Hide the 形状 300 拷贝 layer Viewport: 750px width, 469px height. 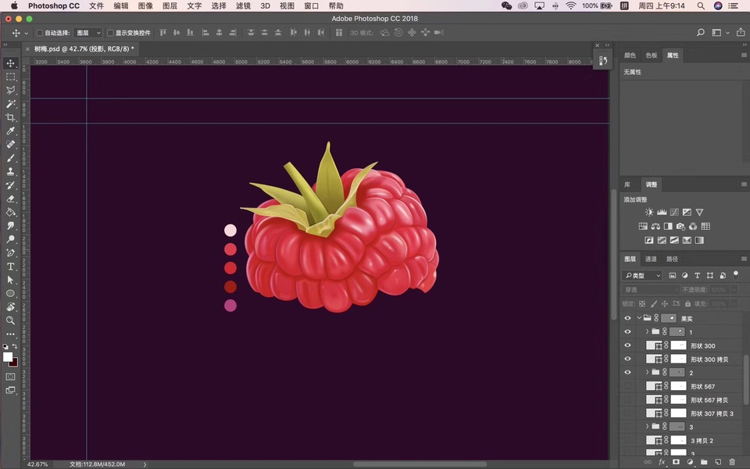pyautogui.click(x=627, y=359)
